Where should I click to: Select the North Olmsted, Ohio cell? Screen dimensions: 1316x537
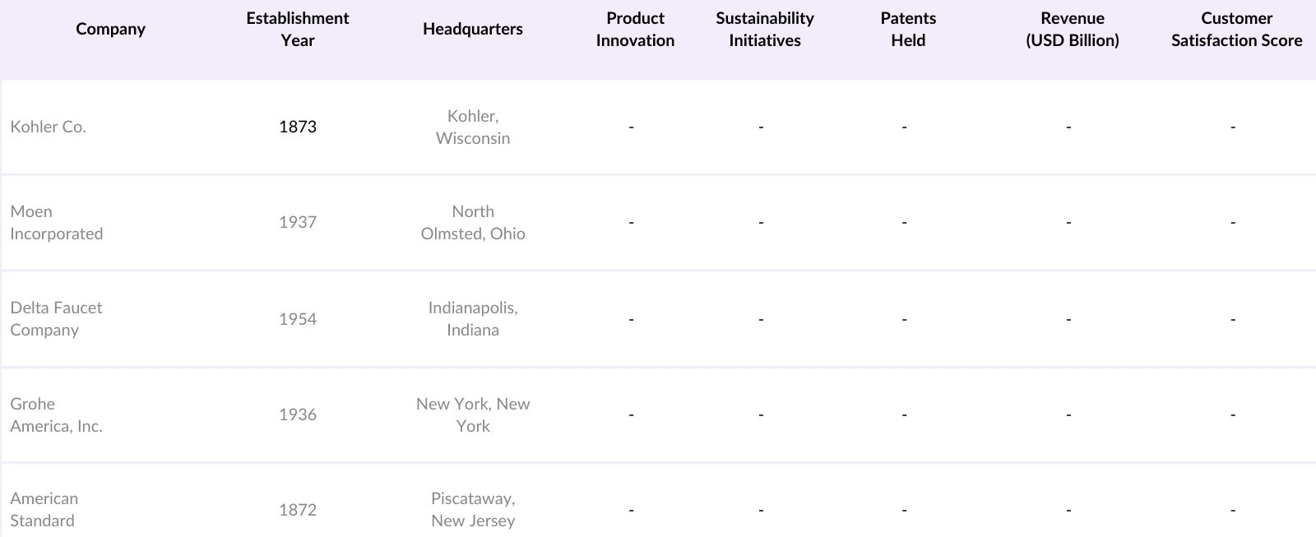tap(472, 222)
